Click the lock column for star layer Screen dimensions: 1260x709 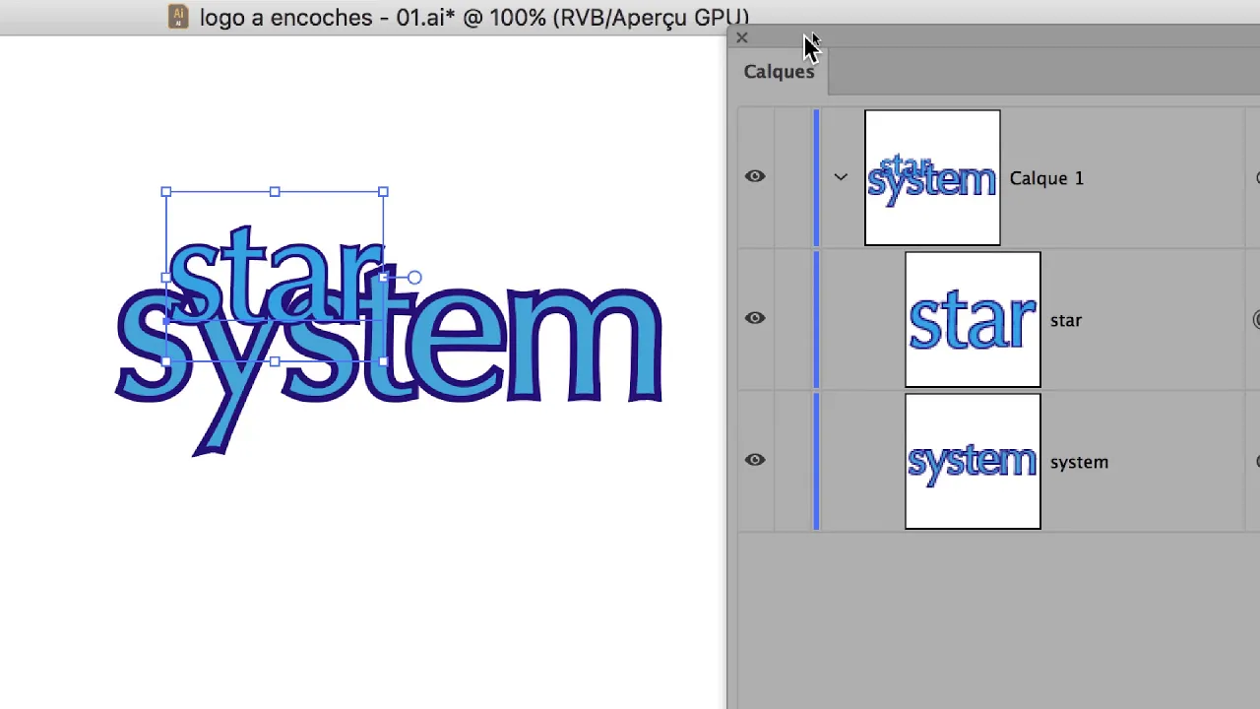[x=793, y=319]
